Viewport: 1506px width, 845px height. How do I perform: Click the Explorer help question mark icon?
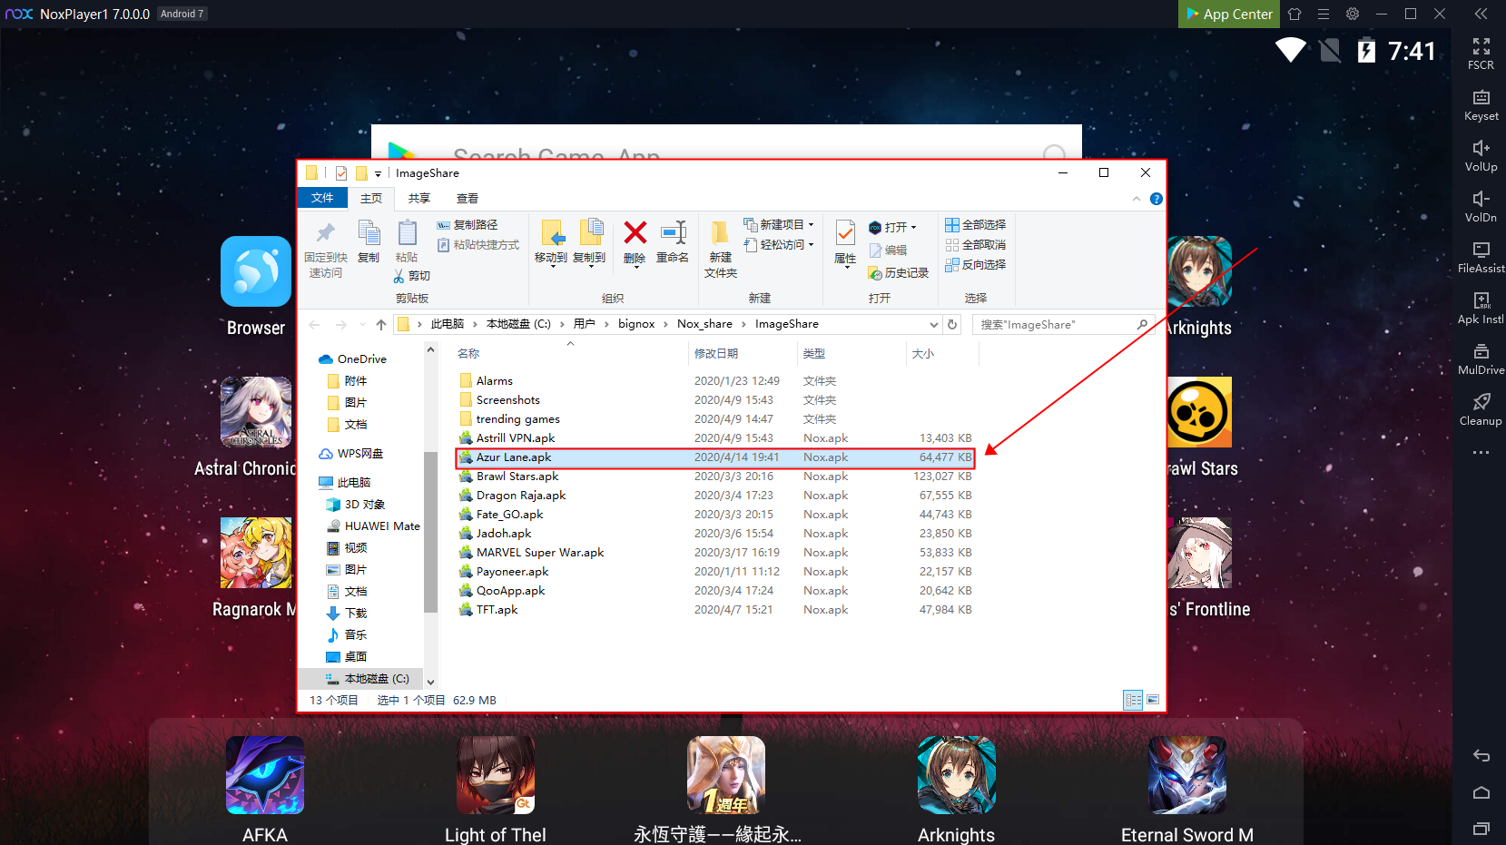point(1157,199)
